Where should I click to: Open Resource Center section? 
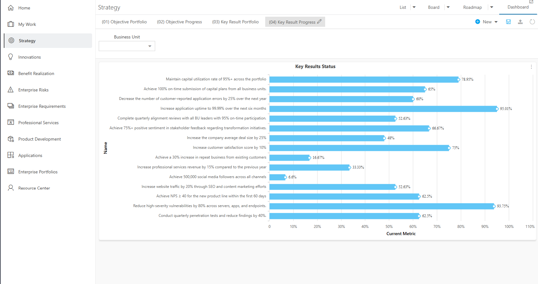click(x=34, y=188)
